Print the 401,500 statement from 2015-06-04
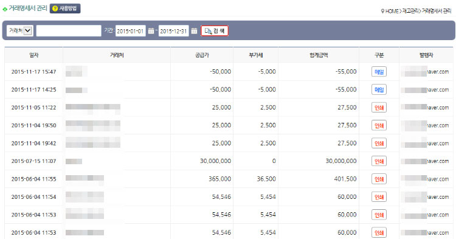The image size is (456, 239). tap(379, 179)
